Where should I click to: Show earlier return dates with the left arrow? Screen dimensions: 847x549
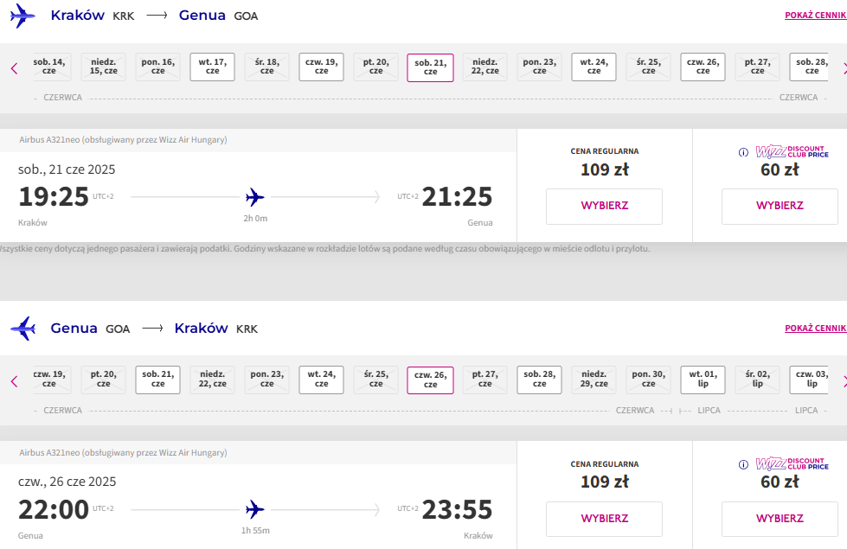click(x=15, y=381)
